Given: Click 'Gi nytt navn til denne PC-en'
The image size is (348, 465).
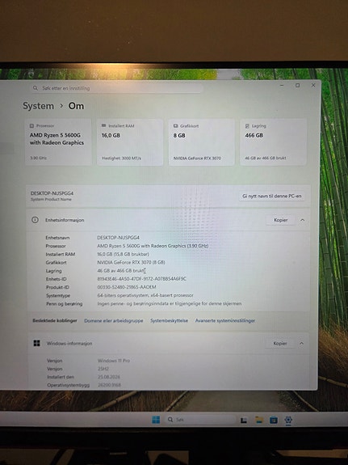Looking at the screenshot, I should (x=271, y=196).
